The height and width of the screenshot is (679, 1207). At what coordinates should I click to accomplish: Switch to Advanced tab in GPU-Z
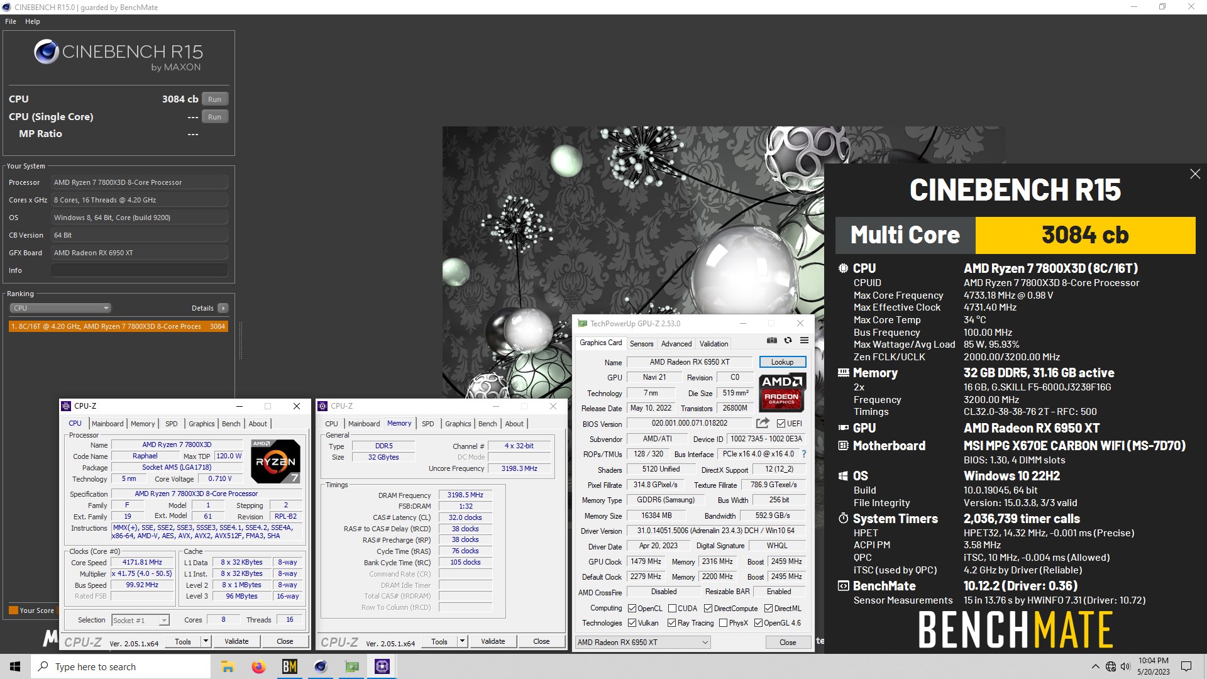[676, 344]
